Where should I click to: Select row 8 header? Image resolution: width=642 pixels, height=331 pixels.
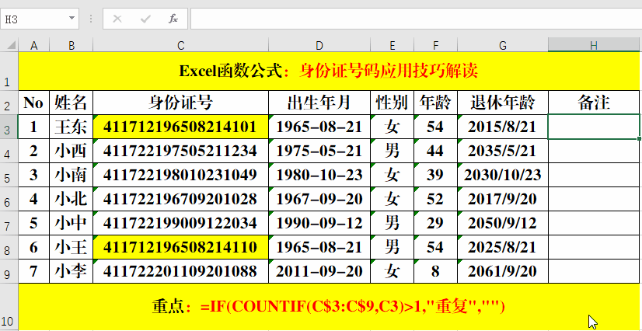click(9, 248)
